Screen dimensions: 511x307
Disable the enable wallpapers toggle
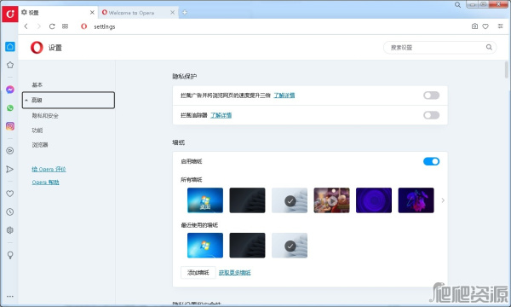click(x=432, y=161)
